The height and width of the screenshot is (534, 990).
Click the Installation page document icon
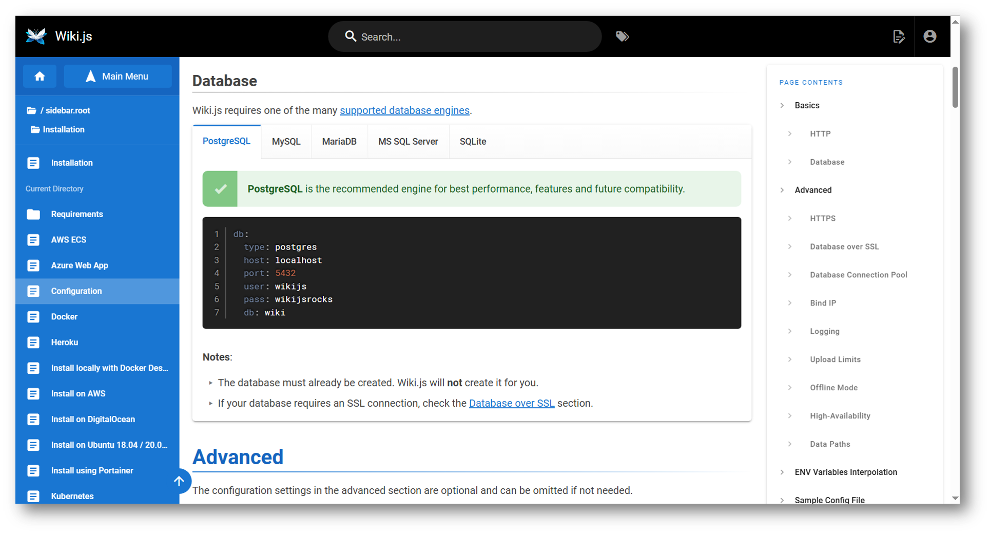[33, 163]
